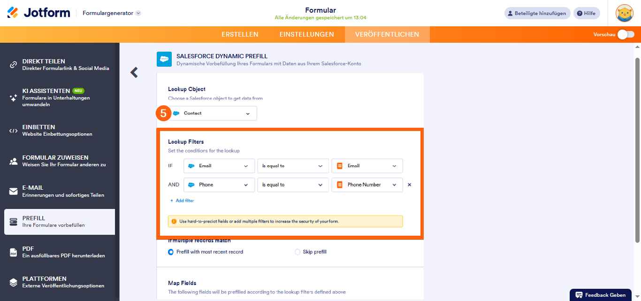Remove the Phone filter with the X

[409, 185]
